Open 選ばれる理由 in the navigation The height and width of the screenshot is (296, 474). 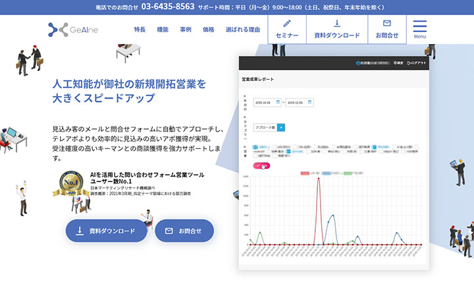click(242, 30)
